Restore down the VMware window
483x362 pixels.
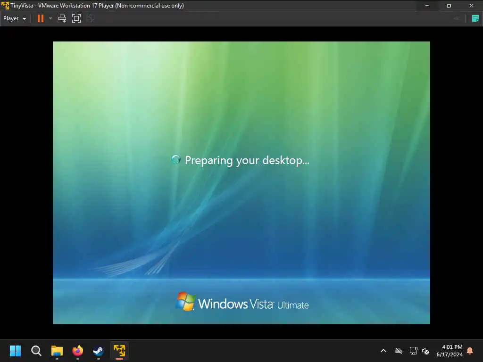click(x=449, y=6)
